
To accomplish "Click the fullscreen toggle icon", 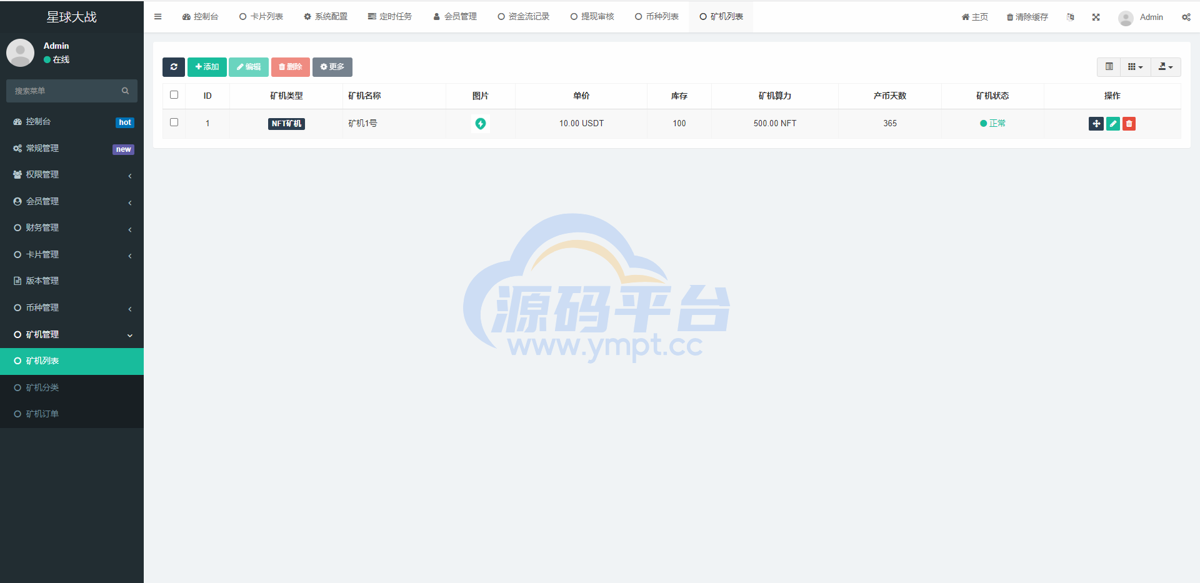I will pyautogui.click(x=1096, y=17).
